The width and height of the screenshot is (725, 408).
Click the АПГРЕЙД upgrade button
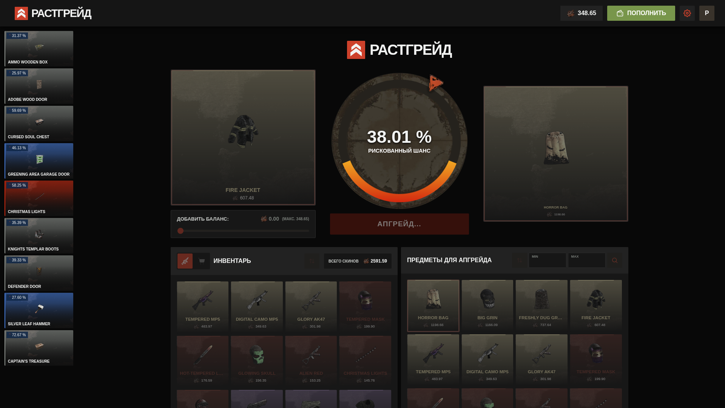point(399,224)
